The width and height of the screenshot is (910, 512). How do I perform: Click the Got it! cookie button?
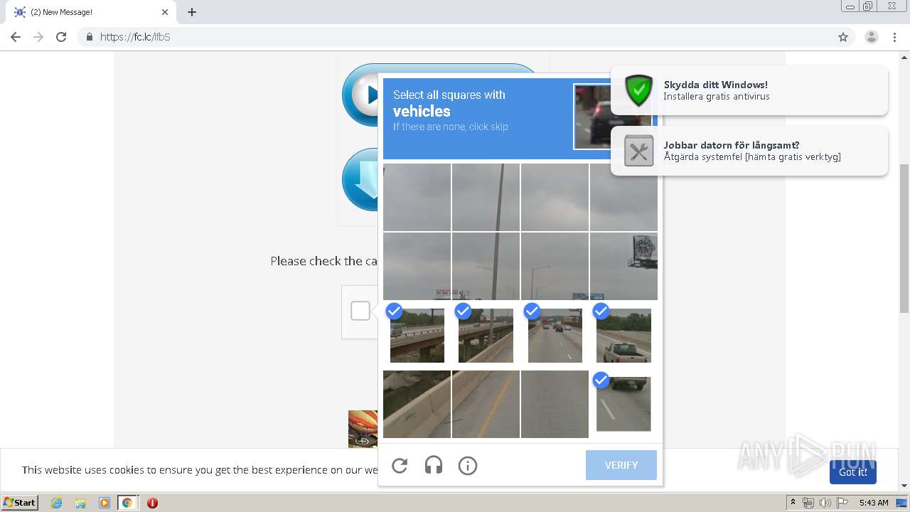point(852,472)
